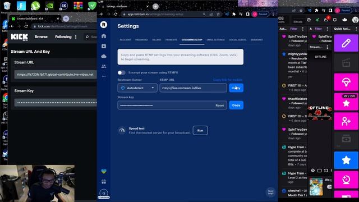Click the blue star Quick Action tile
This screenshot has width=359, height=202.
pos(346,160)
